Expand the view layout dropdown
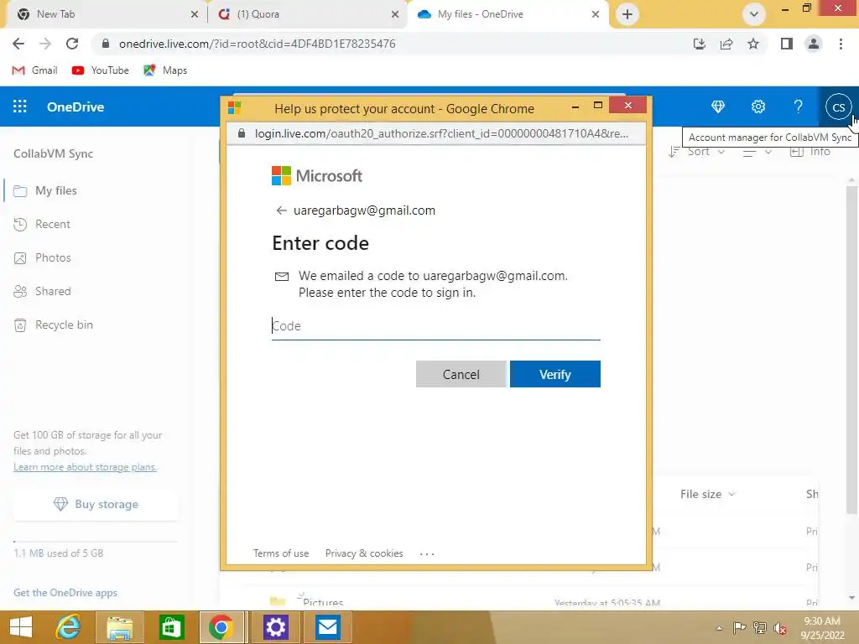The image size is (859, 644). 757,153
